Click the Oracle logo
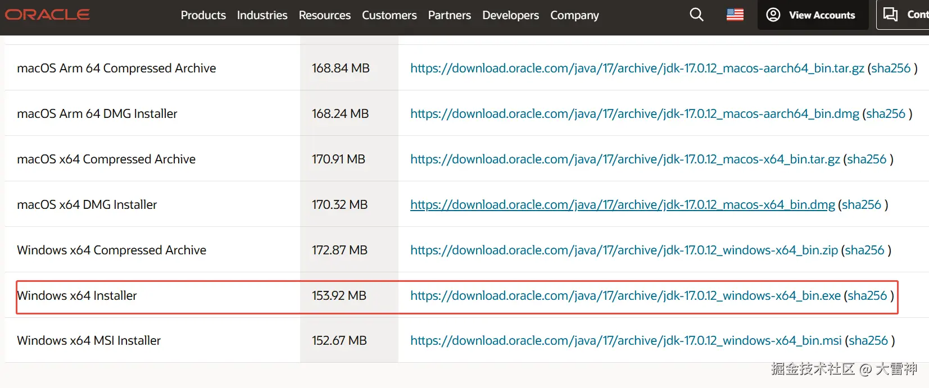Viewport: 929px width, 388px height. click(x=47, y=15)
